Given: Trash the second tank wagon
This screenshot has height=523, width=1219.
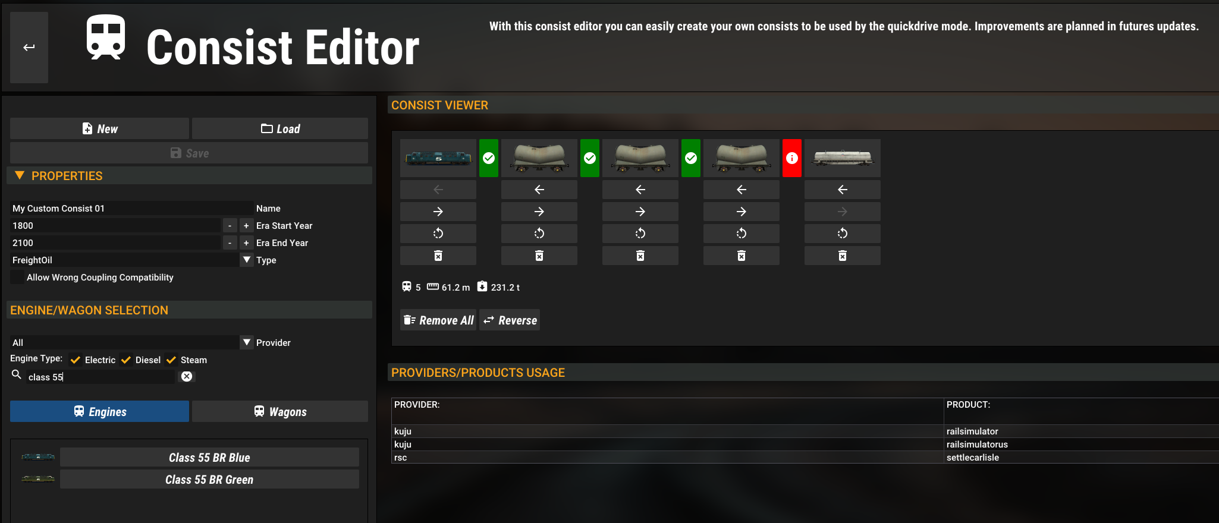Looking at the screenshot, I should (x=640, y=256).
